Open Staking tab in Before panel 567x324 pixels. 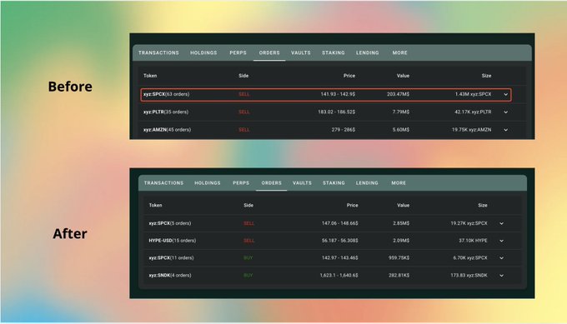click(x=334, y=52)
